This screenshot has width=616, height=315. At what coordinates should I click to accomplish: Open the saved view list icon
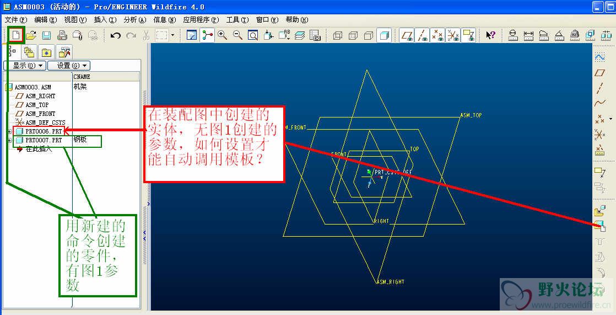click(284, 35)
